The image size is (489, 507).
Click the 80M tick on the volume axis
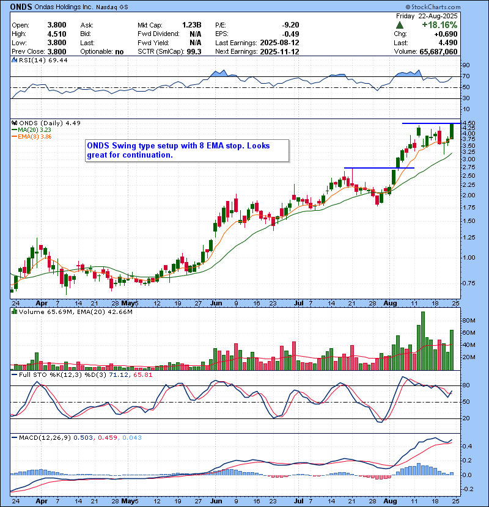[469, 321]
